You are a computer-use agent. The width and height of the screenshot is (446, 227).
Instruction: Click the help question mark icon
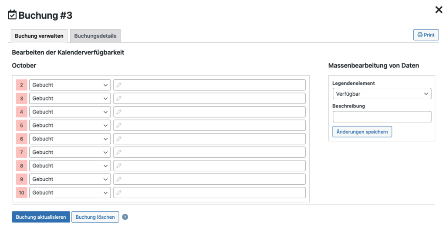(125, 217)
